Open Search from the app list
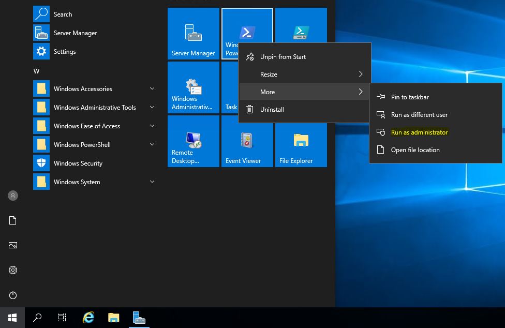The image size is (505, 328). point(94,14)
